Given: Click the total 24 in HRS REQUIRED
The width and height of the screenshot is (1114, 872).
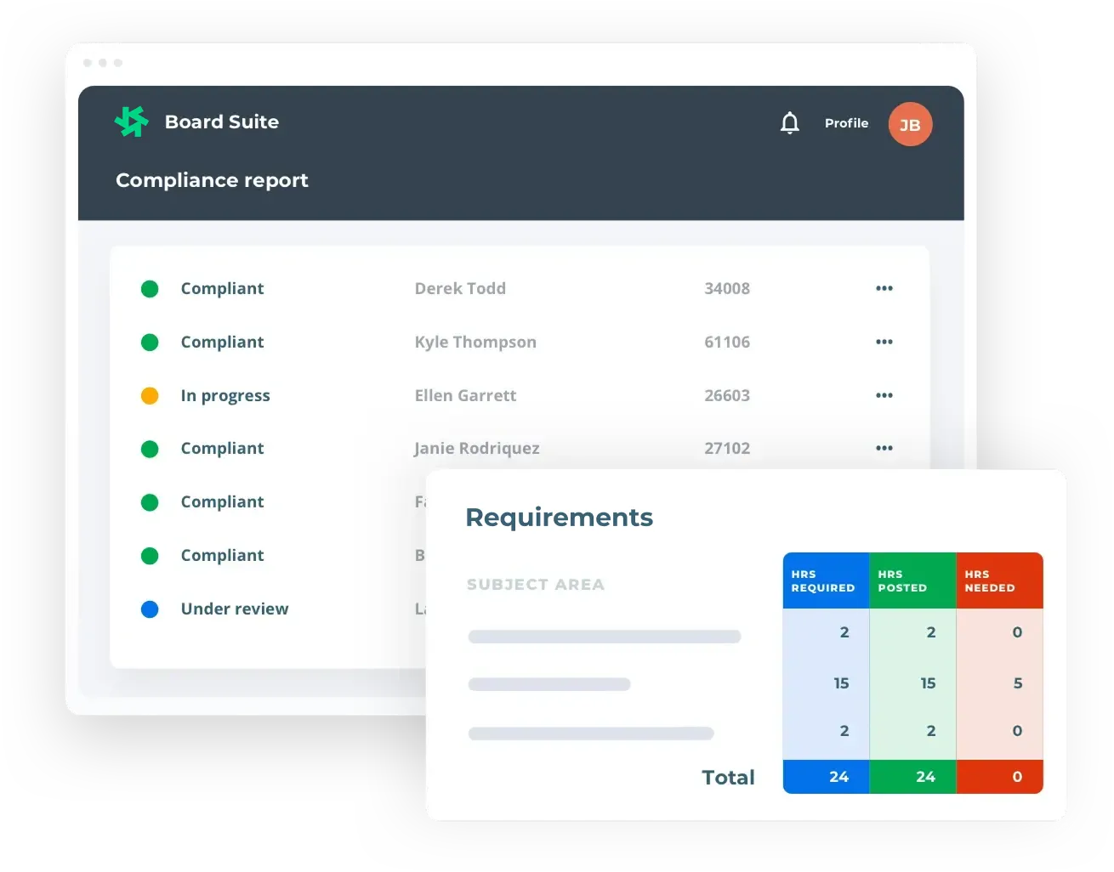Looking at the screenshot, I should pyautogui.click(x=838, y=777).
